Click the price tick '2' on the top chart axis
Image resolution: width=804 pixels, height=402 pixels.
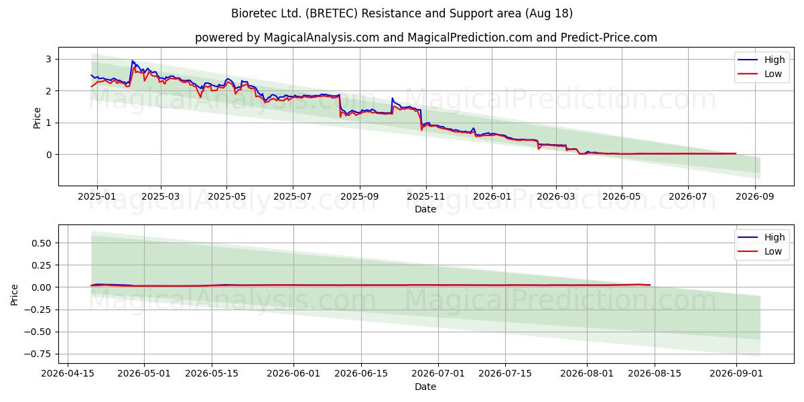pos(49,90)
